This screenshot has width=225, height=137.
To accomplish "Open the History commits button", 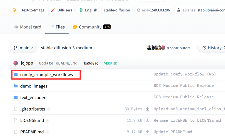I will tap(211, 48).
